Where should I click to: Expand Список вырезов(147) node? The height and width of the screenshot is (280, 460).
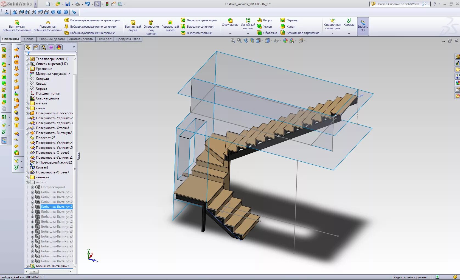click(27, 64)
